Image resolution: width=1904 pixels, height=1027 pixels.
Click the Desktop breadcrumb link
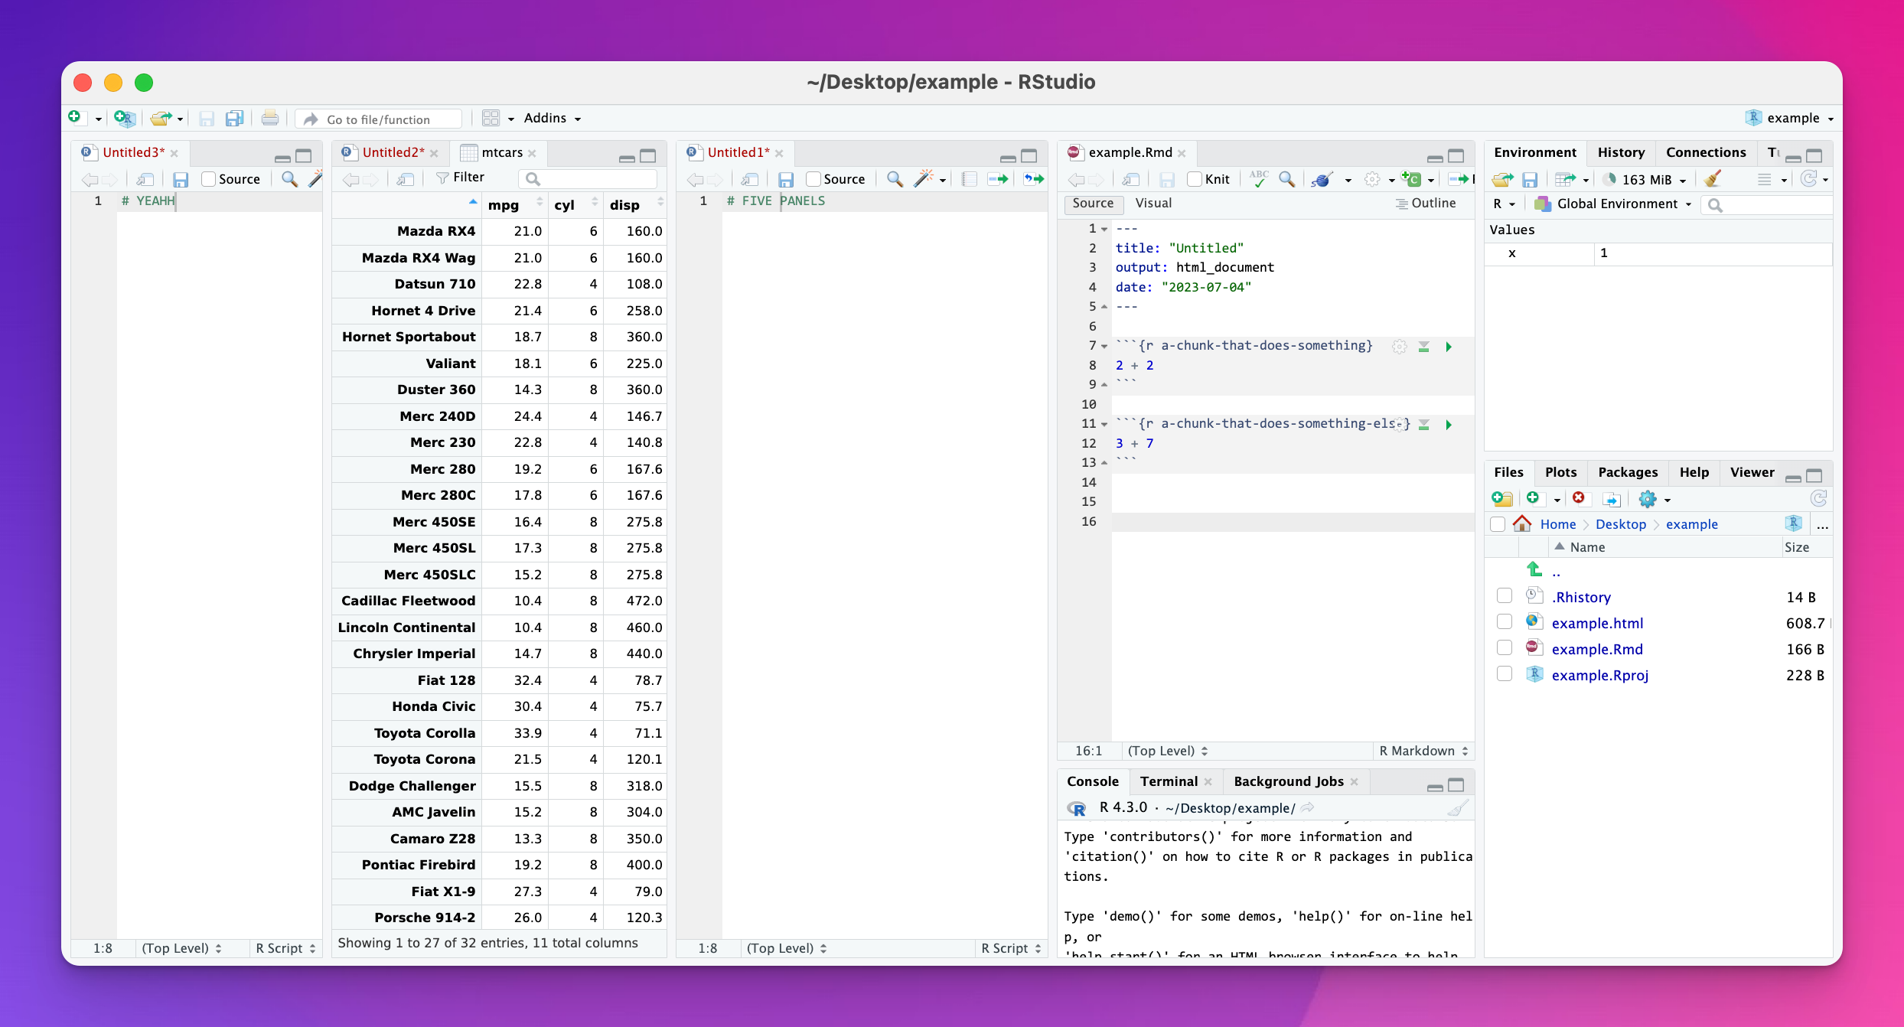tap(1621, 524)
